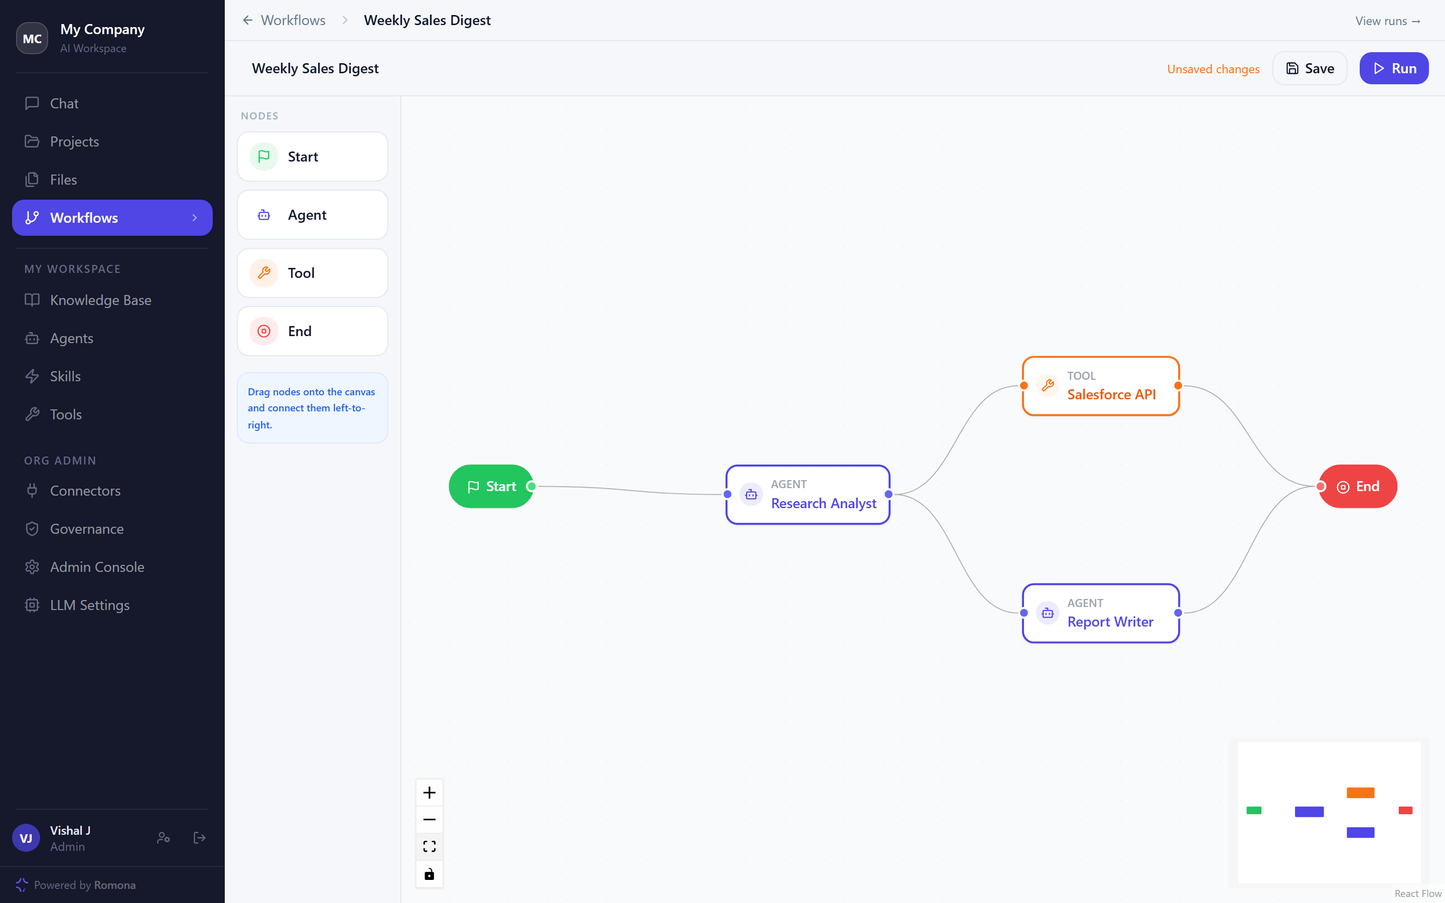Open the React Flow attribution link
The height and width of the screenshot is (903, 1445).
[1417, 893]
